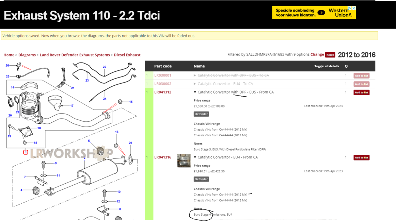Open part code LR030002

[163, 84]
